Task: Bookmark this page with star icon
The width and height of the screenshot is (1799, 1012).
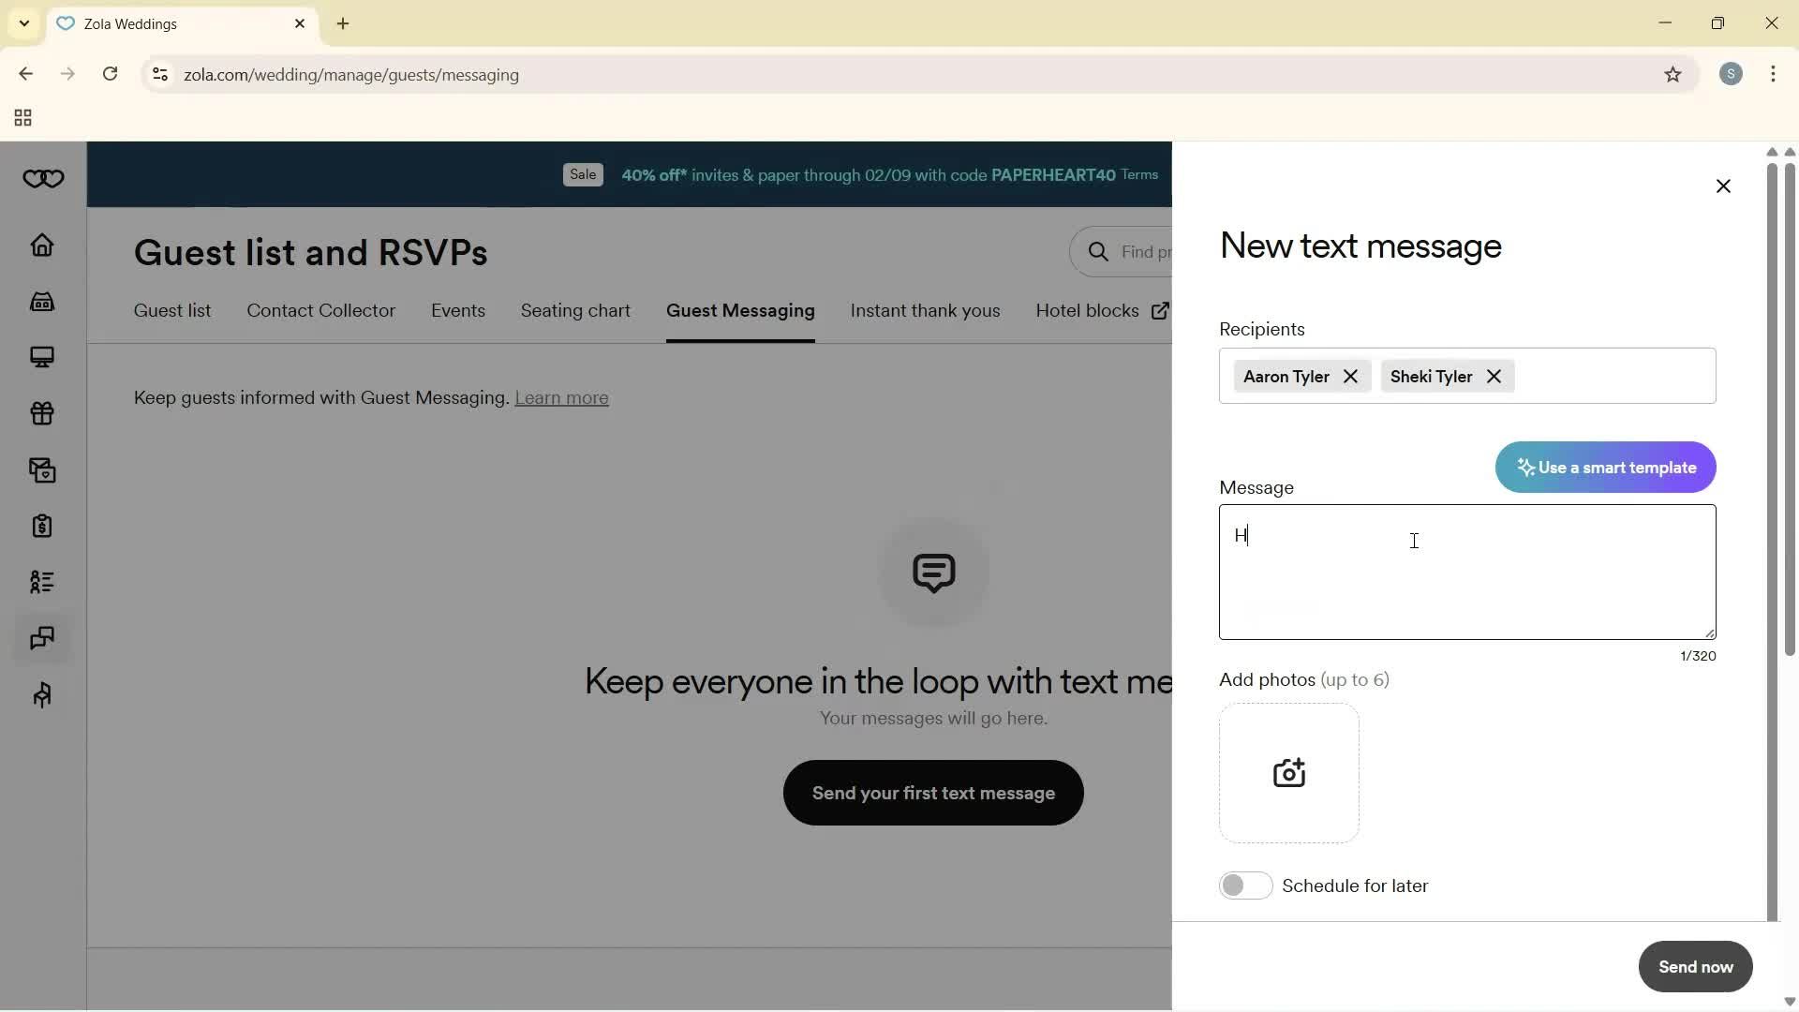Action: (x=1673, y=74)
